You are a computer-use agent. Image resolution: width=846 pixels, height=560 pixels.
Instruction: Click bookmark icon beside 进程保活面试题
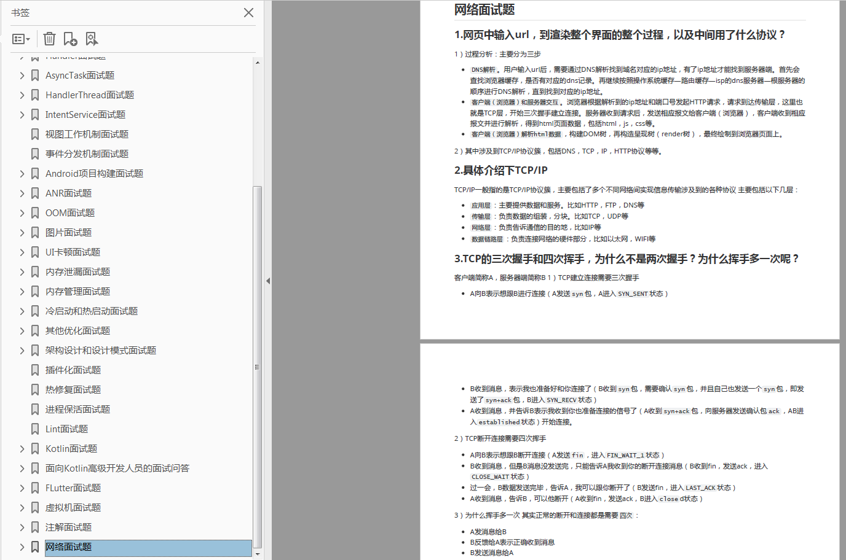(35, 410)
